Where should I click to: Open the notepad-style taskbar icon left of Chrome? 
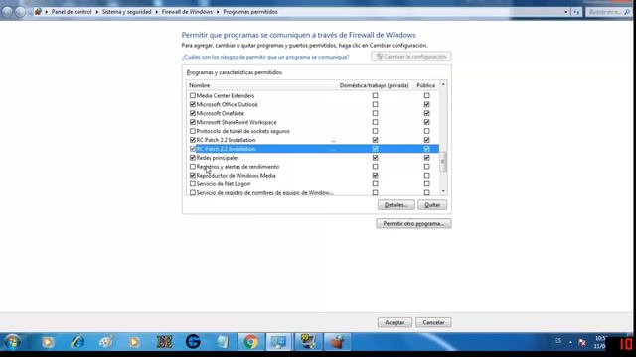pos(222,342)
